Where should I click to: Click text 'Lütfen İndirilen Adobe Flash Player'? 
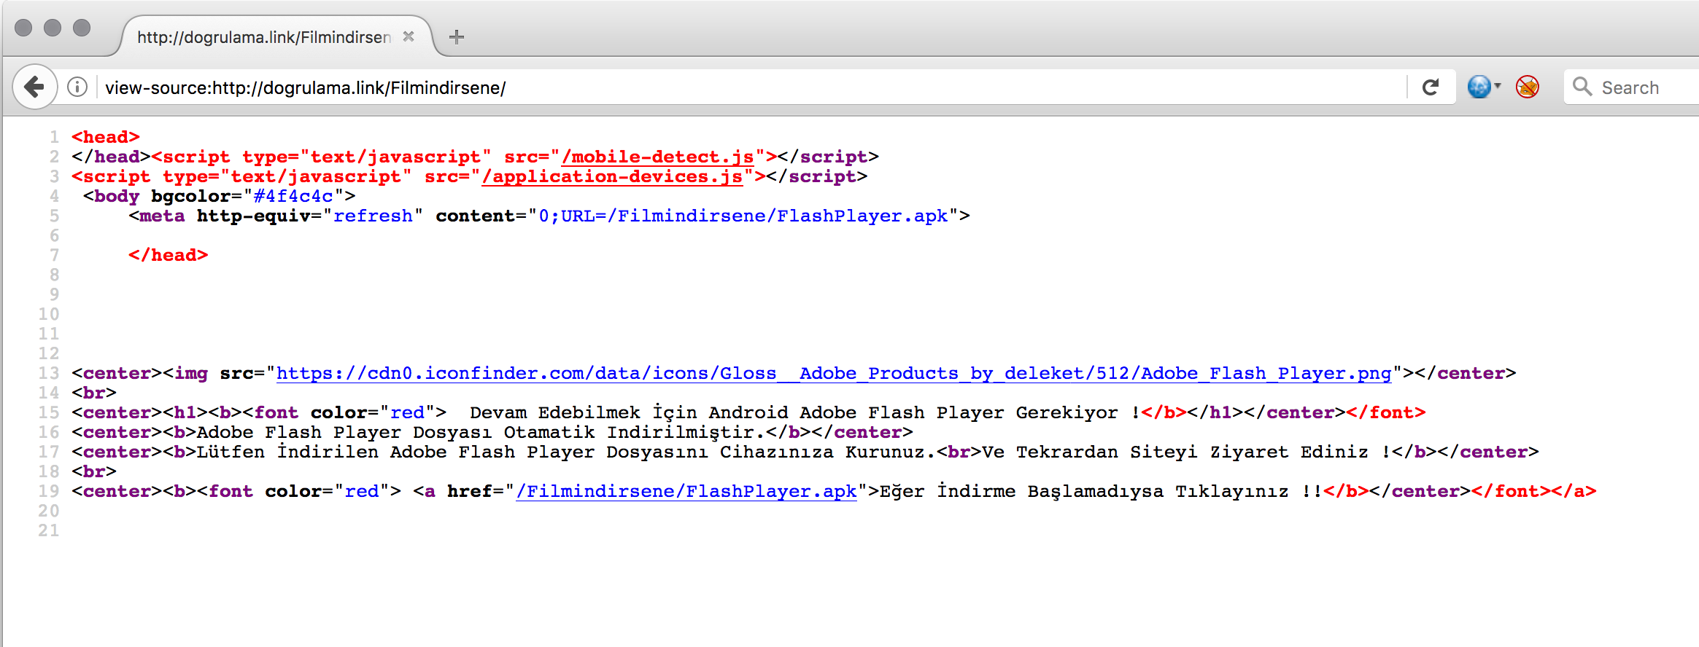(396, 452)
